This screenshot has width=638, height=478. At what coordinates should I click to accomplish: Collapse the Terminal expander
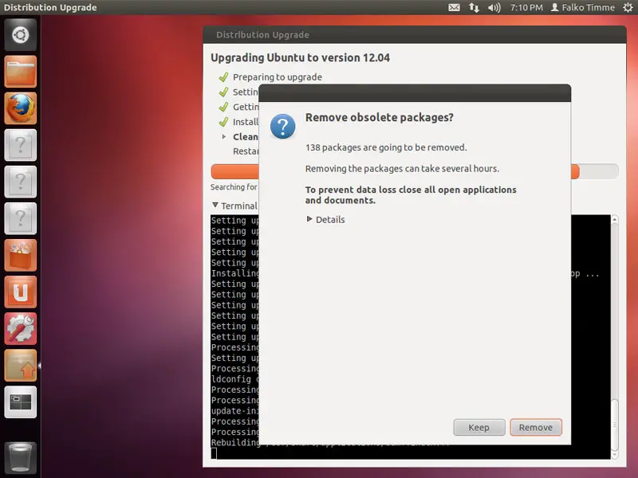215,206
